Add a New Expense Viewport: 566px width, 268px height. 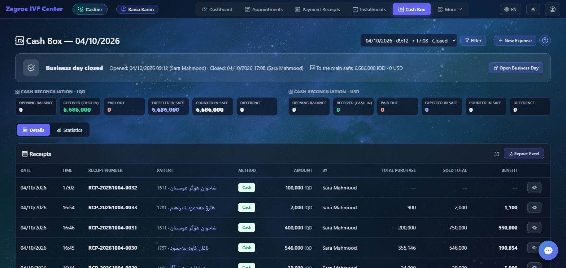pyautogui.click(x=515, y=40)
